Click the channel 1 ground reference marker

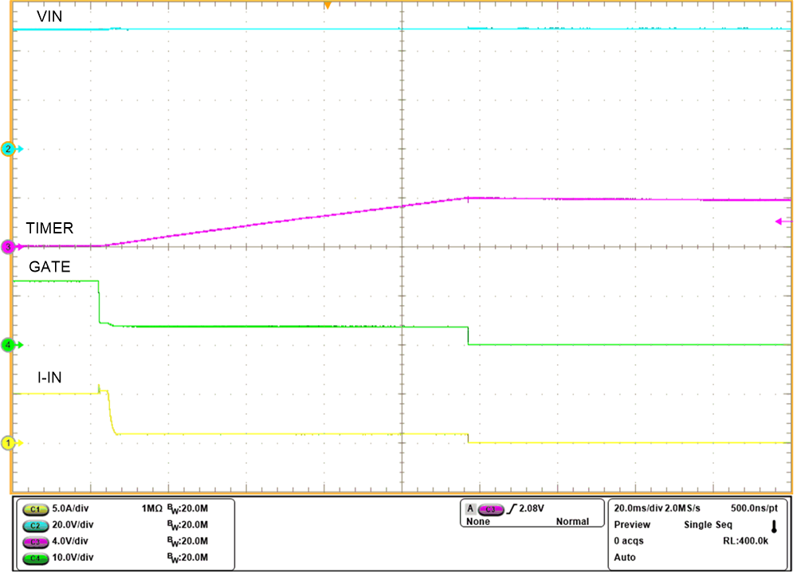(x=10, y=443)
